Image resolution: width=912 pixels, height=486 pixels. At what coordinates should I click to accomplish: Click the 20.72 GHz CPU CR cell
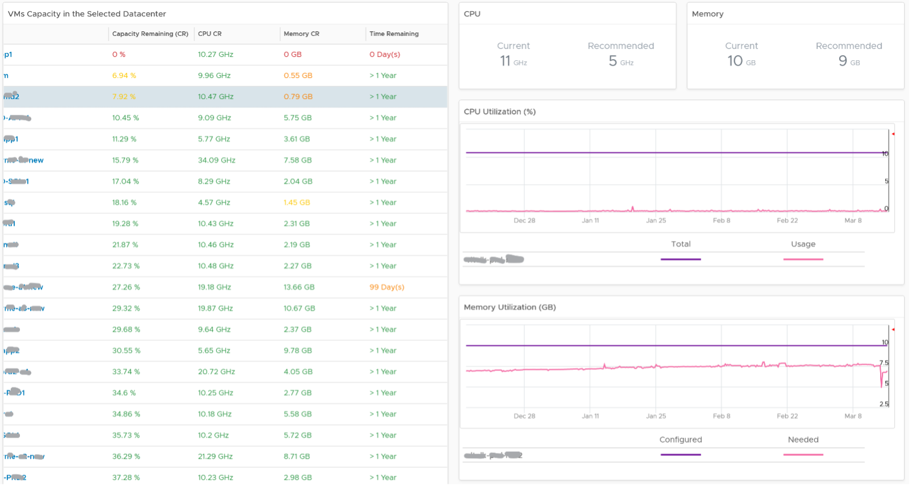coord(217,372)
